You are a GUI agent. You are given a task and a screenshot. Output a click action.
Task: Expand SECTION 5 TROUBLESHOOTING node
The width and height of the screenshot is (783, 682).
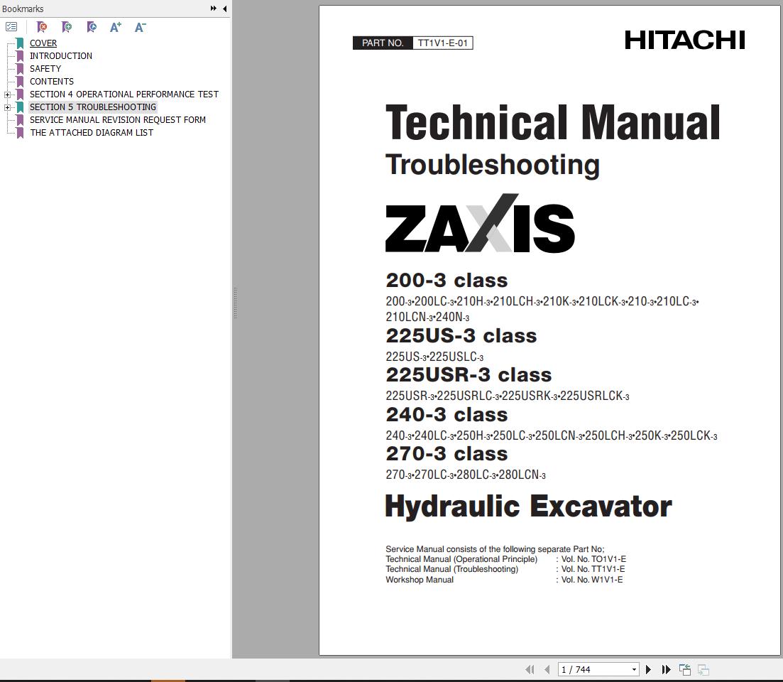pyautogui.click(x=7, y=107)
